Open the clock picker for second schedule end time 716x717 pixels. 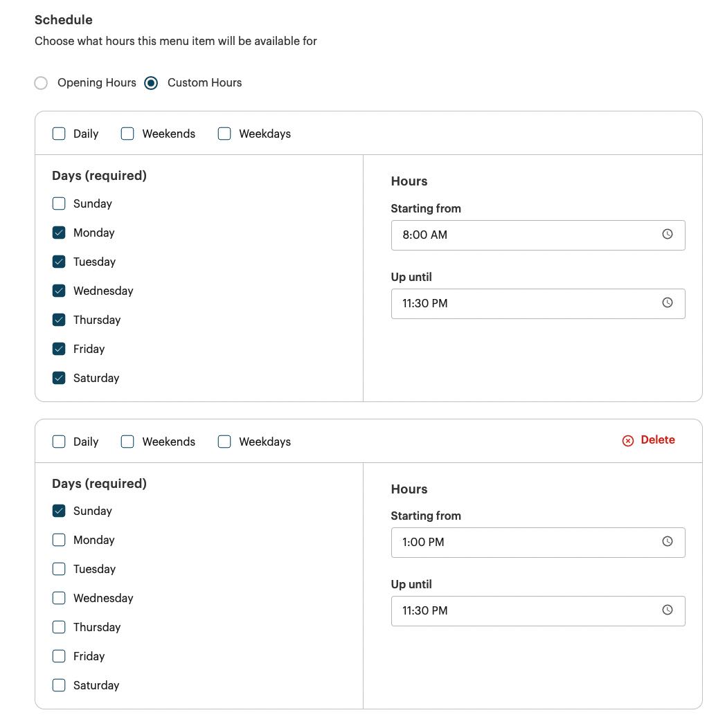click(667, 610)
